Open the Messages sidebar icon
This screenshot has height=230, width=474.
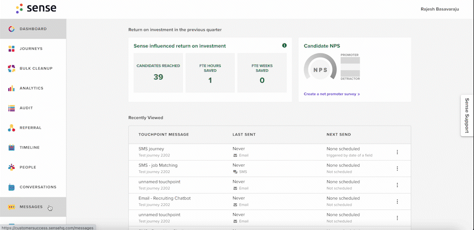(x=11, y=207)
